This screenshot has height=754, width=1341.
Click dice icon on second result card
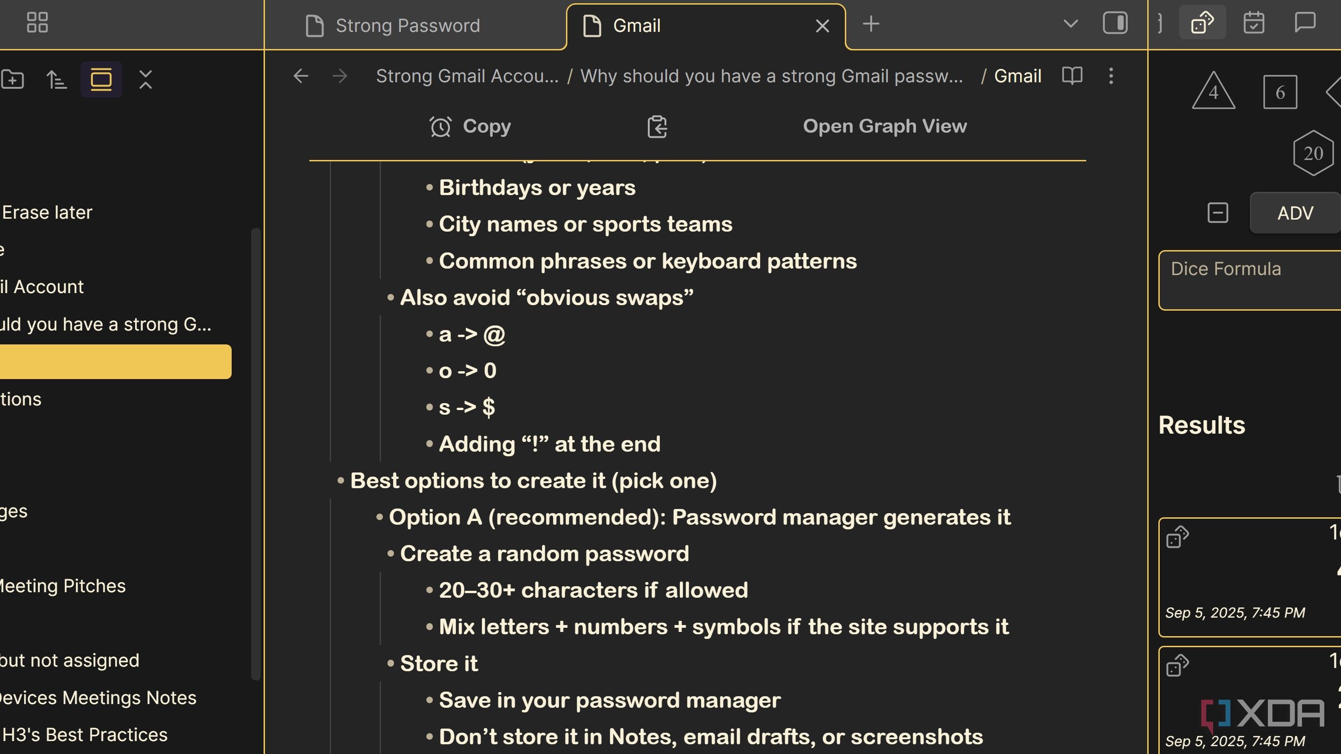point(1177,666)
